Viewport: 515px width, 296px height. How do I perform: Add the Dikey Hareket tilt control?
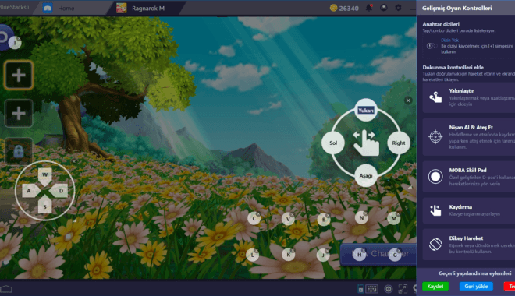click(469, 245)
